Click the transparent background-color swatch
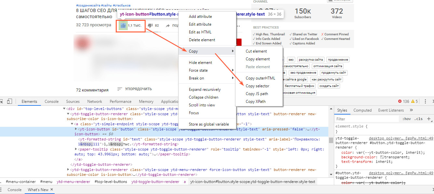This screenshot has height=194, width=434. pos(382,157)
